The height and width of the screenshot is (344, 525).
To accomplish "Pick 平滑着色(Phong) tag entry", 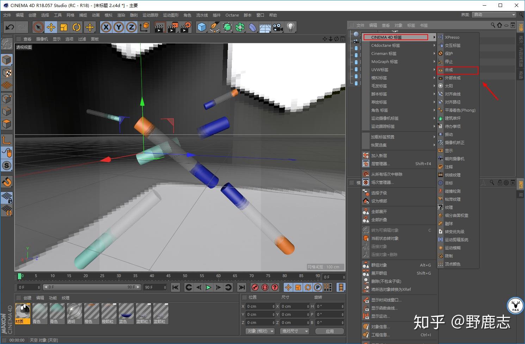I will [458, 110].
